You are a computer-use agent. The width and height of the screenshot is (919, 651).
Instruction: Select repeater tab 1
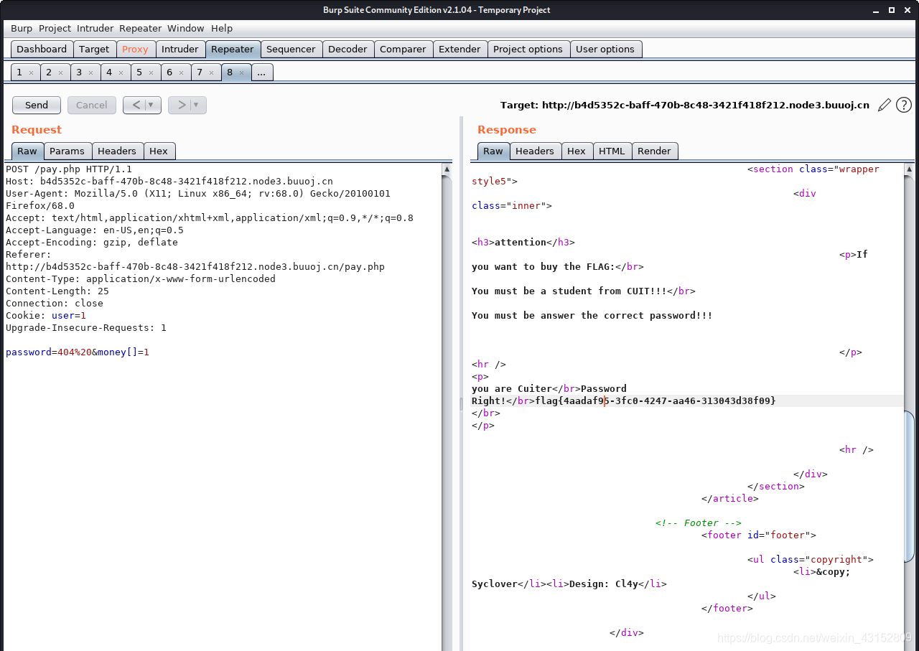(x=19, y=72)
